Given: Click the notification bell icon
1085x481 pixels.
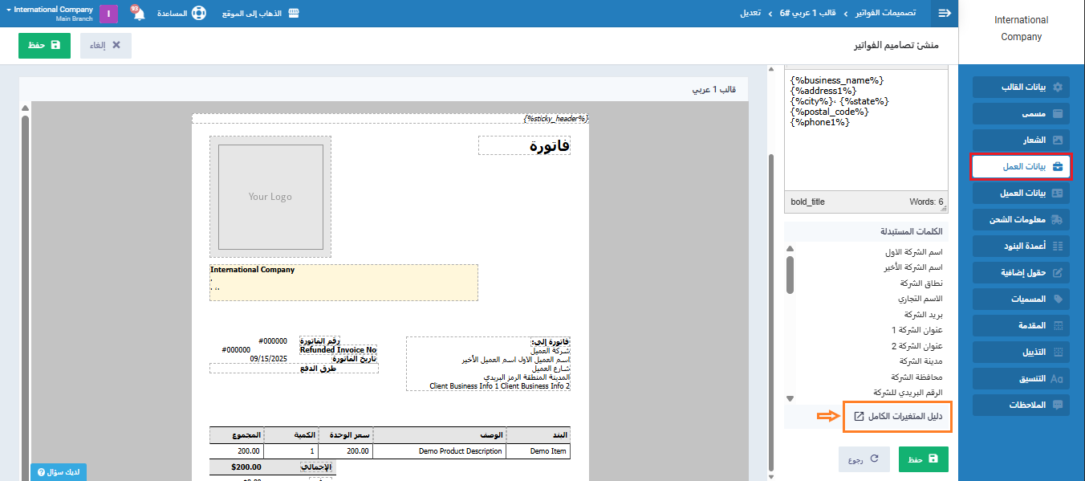Looking at the screenshot, I should (139, 14).
